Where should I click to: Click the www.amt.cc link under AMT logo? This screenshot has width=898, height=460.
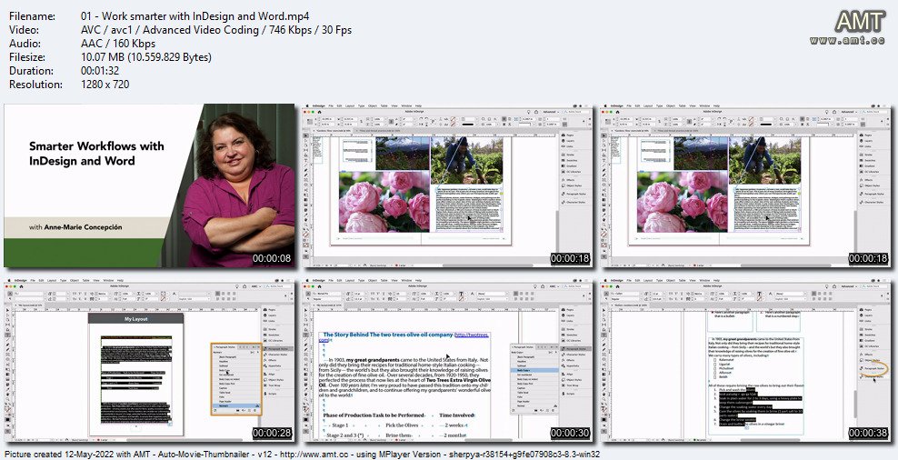848,41
